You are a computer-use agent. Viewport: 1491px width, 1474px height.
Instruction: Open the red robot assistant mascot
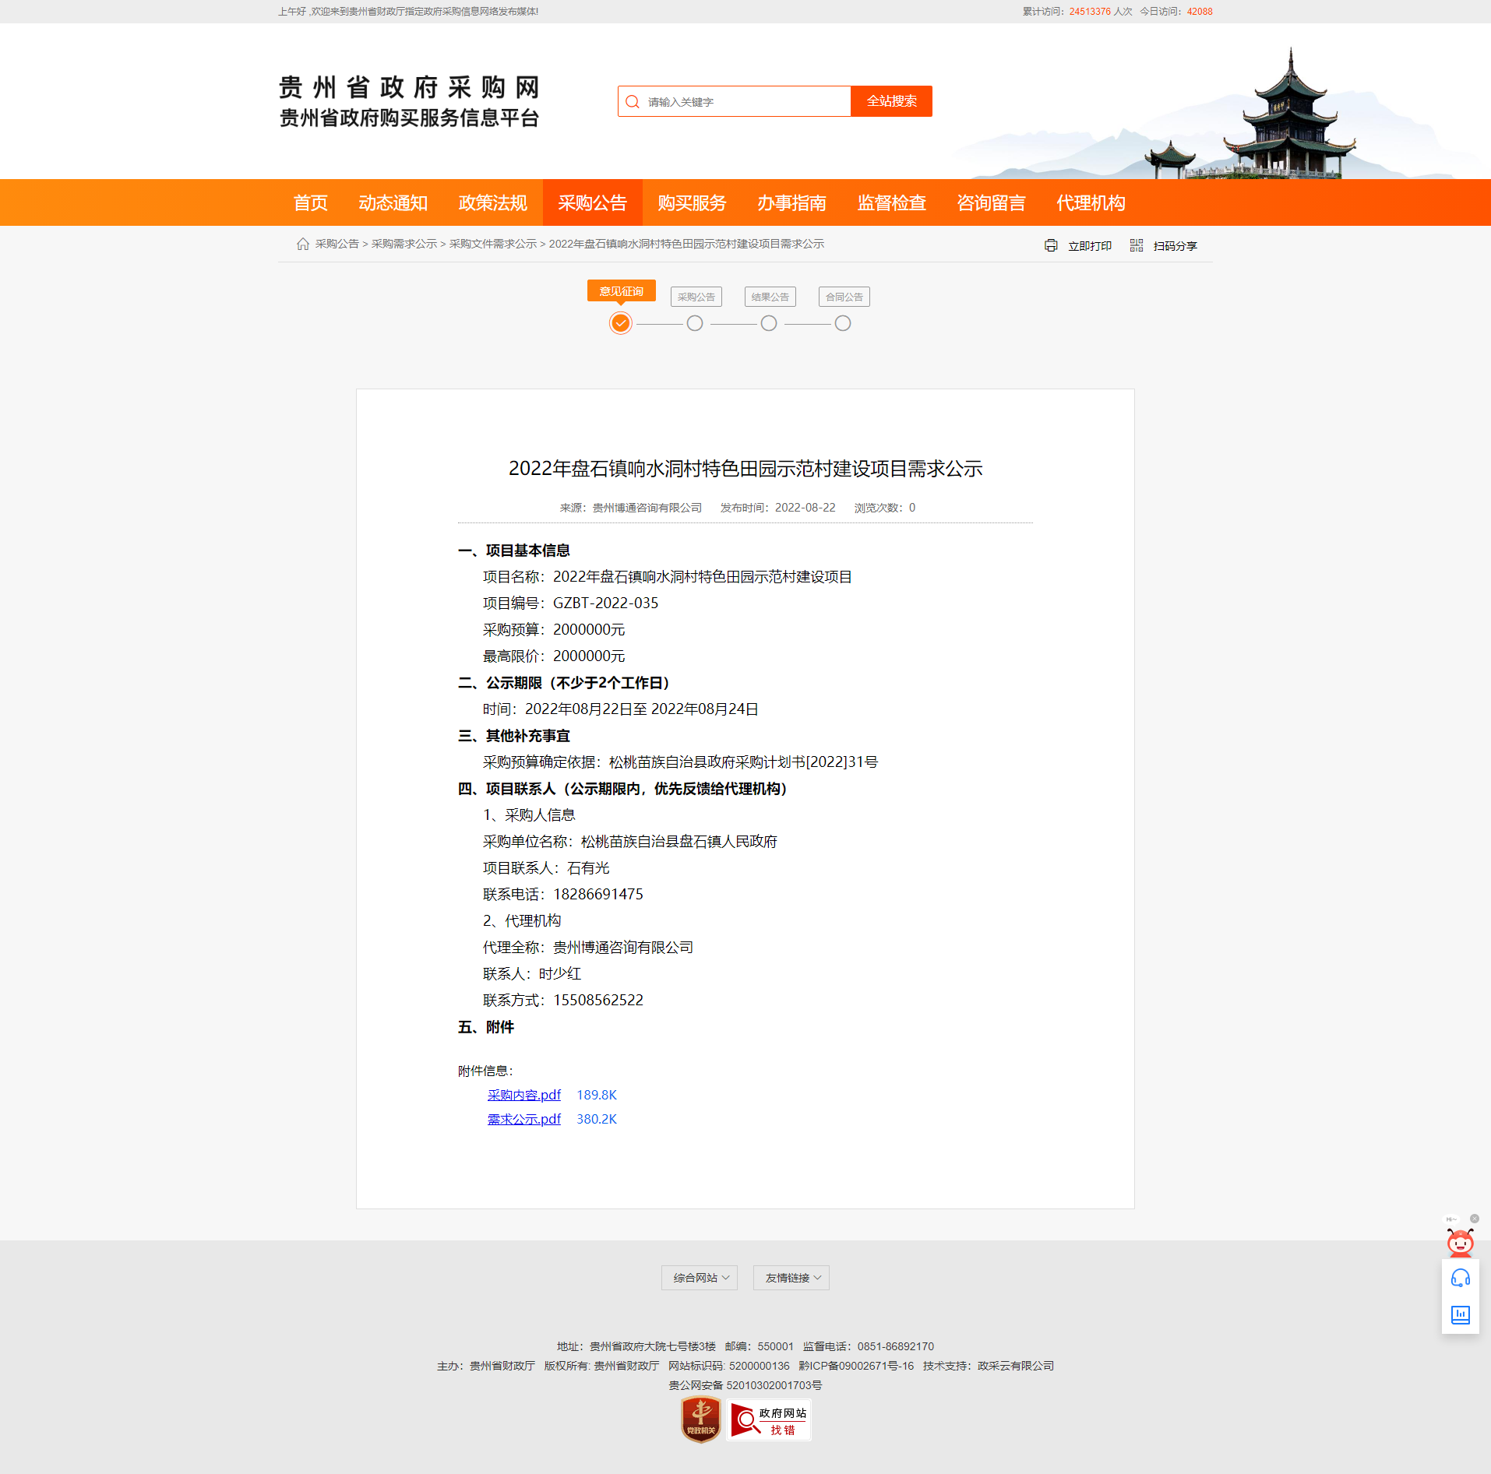1460,1243
